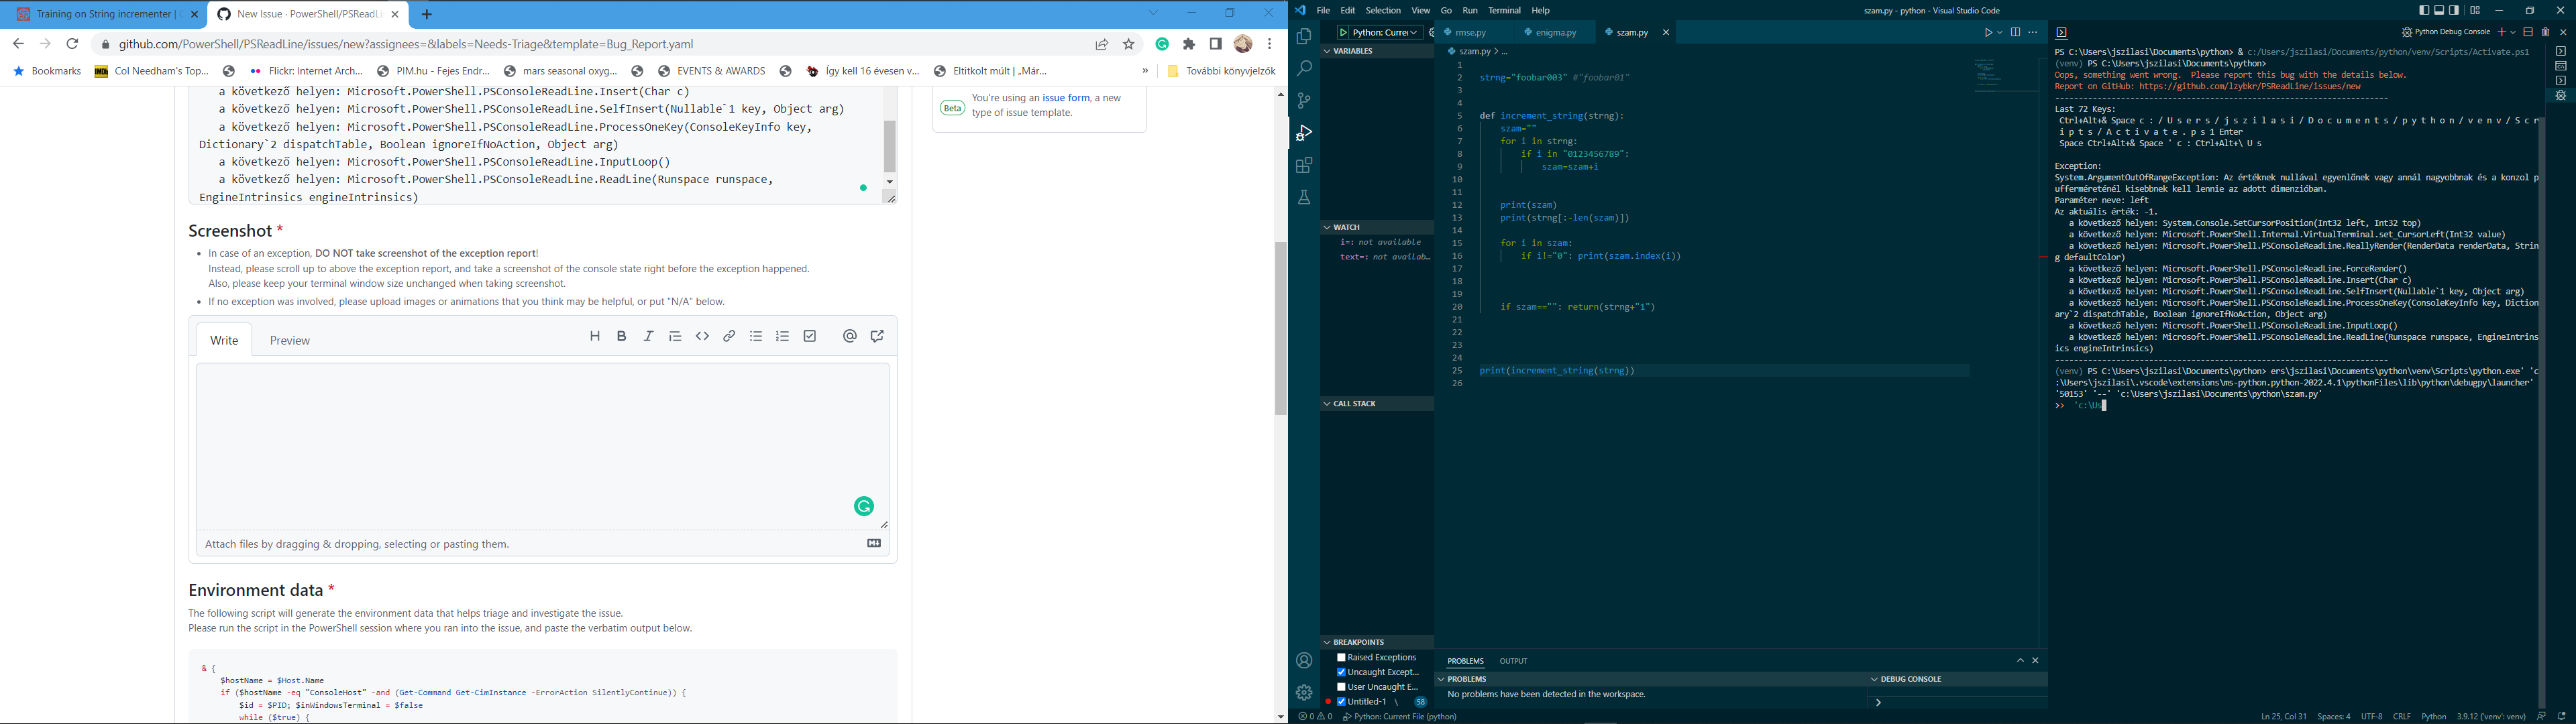This screenshot has height=724, width=2576.
Task: Collapse the WATCH section
Action: pos(1377,227)
